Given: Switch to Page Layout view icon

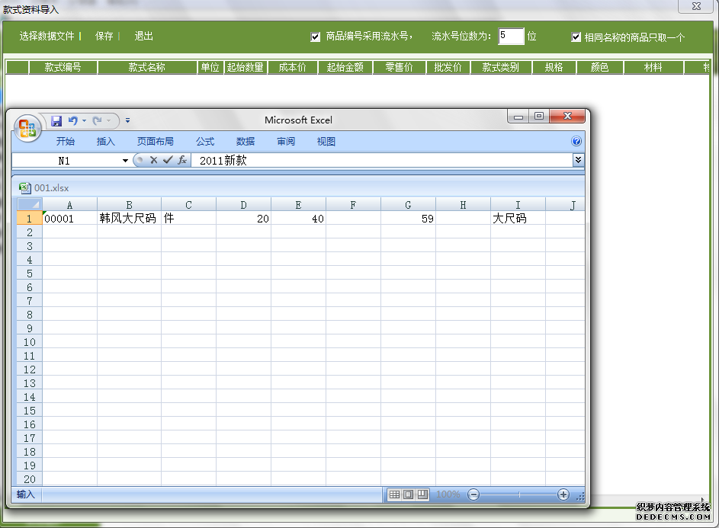Looking at the screenshot, I should coord(409,494).
